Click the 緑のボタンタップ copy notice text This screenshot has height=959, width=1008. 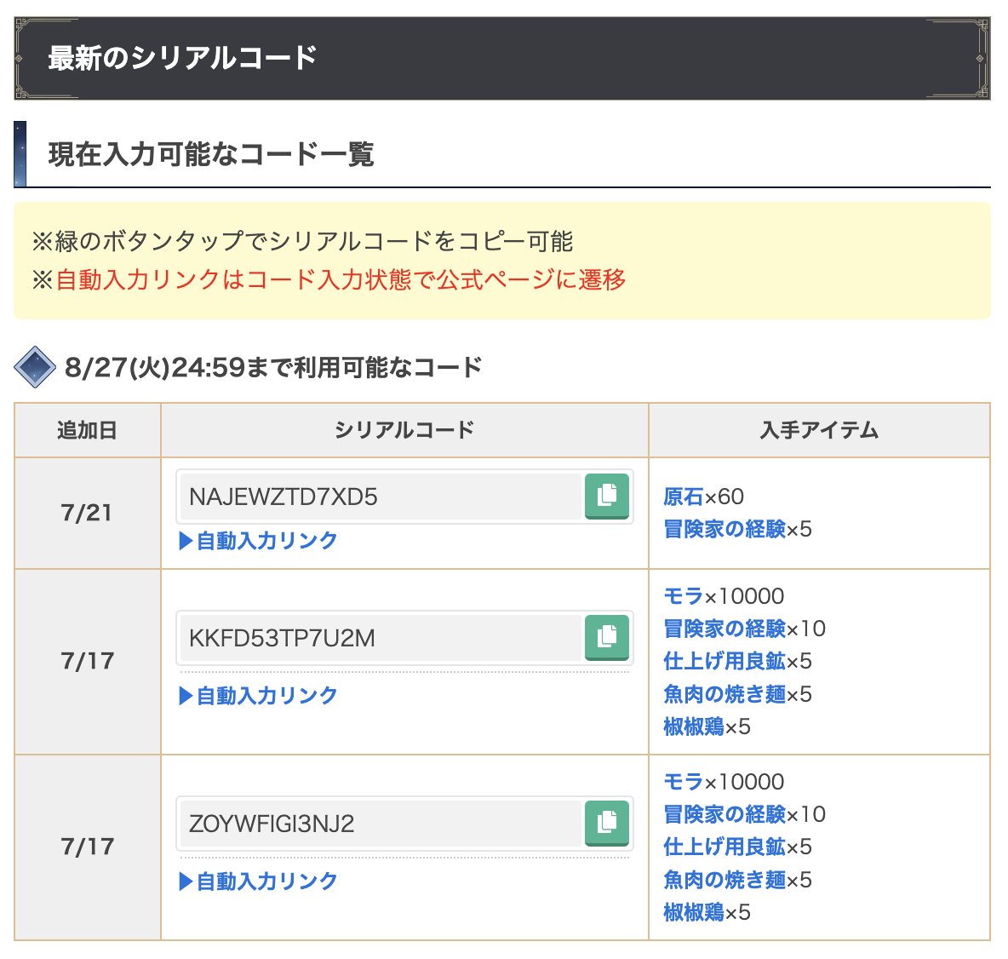coord(302,242)
